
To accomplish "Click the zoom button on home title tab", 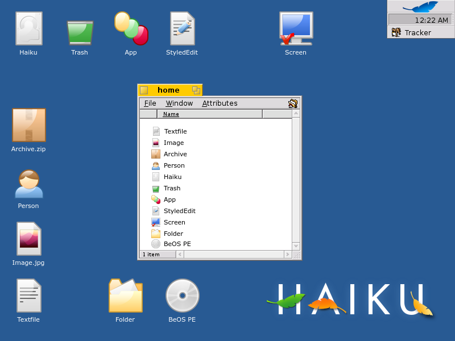I will pos(196,90).
